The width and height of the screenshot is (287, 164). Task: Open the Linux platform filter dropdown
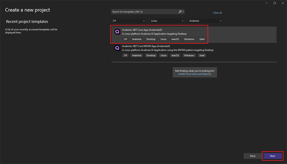pyautogui.click(x=167, y=21)
